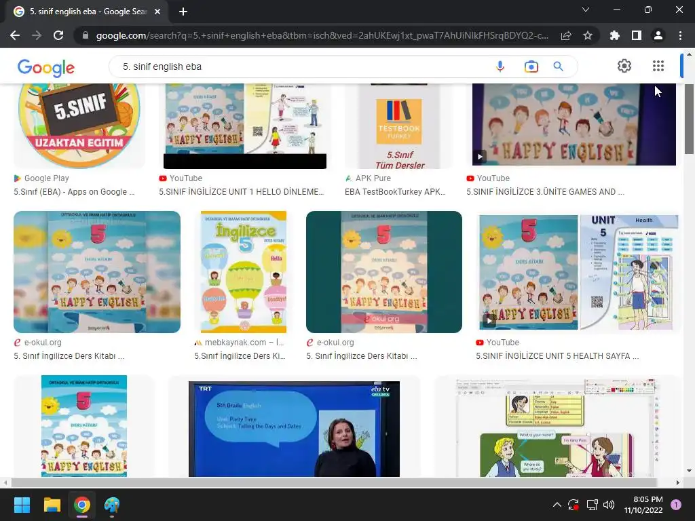Image resolution: width=695 pixels, height=521 pixels.
Task: Go back to the previous page
Action: [15, 35]
